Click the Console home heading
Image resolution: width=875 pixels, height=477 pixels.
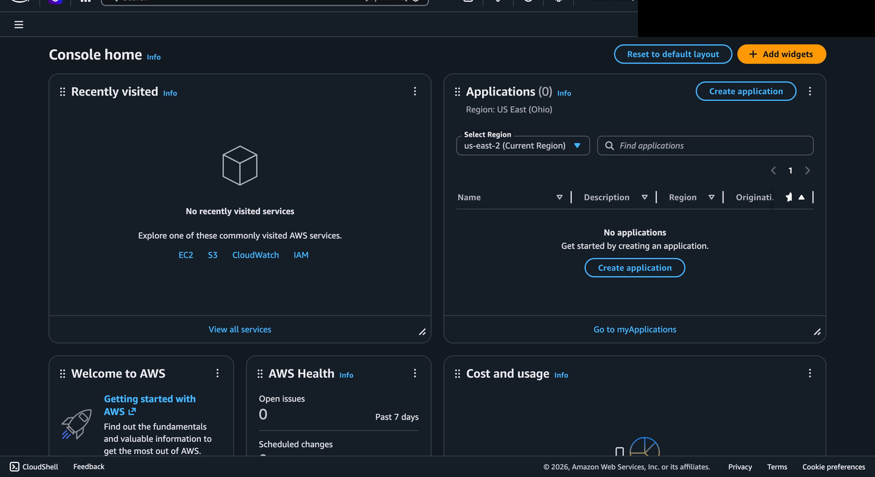[95, 55]
